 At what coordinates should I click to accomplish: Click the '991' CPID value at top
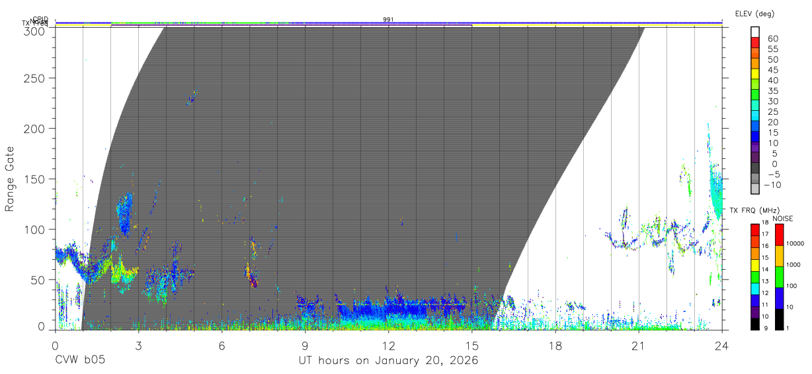pyautogui.click(x=388, y=20)
